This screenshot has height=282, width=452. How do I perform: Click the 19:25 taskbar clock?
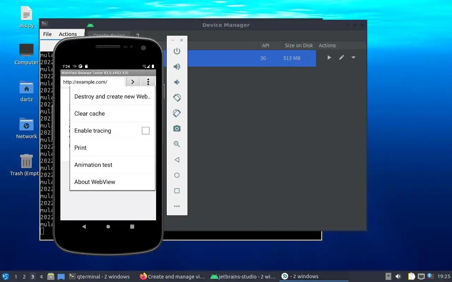pos(444,276)
